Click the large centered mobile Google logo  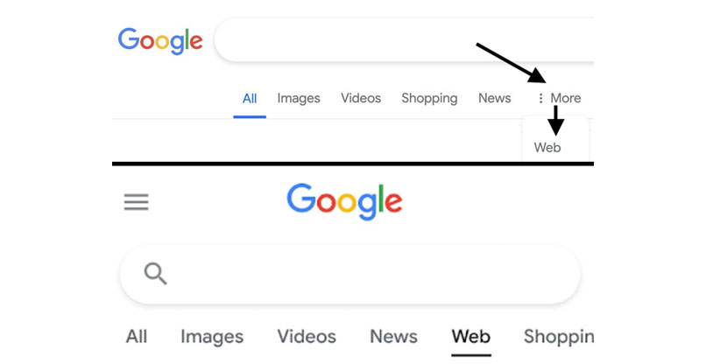pos(344,202)
